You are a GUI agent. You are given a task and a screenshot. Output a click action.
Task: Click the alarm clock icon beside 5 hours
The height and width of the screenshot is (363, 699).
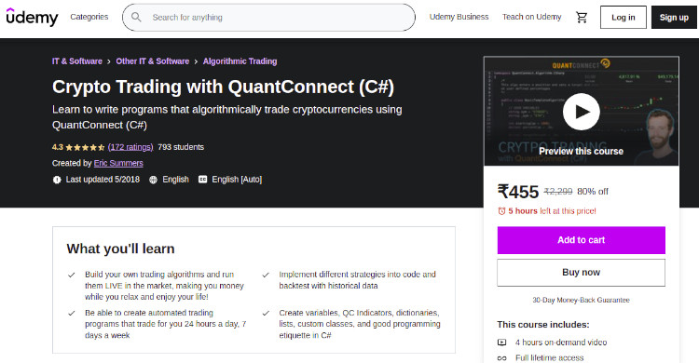point(501,211)
